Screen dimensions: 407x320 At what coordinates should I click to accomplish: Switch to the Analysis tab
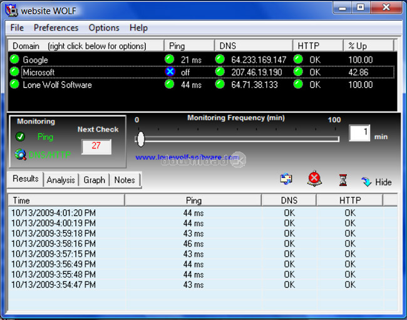coord(61,180)
